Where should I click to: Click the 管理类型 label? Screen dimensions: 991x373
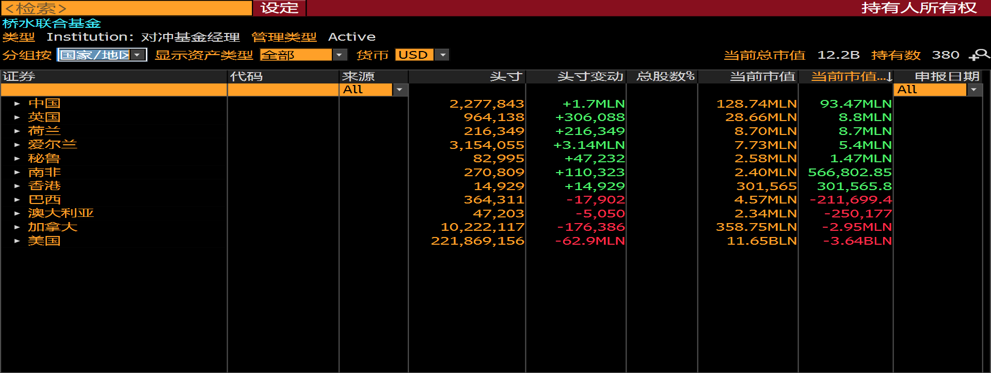(x=284, y=37)
